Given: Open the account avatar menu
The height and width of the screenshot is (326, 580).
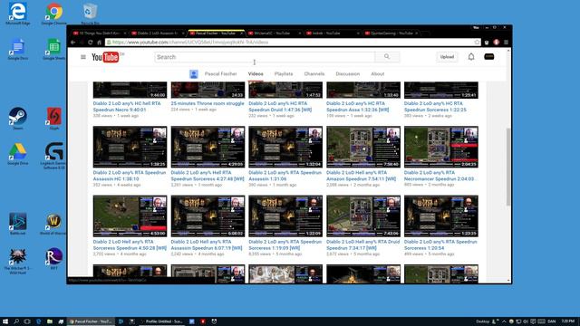Looking at the screenshot, I should [x=489, y=56].
